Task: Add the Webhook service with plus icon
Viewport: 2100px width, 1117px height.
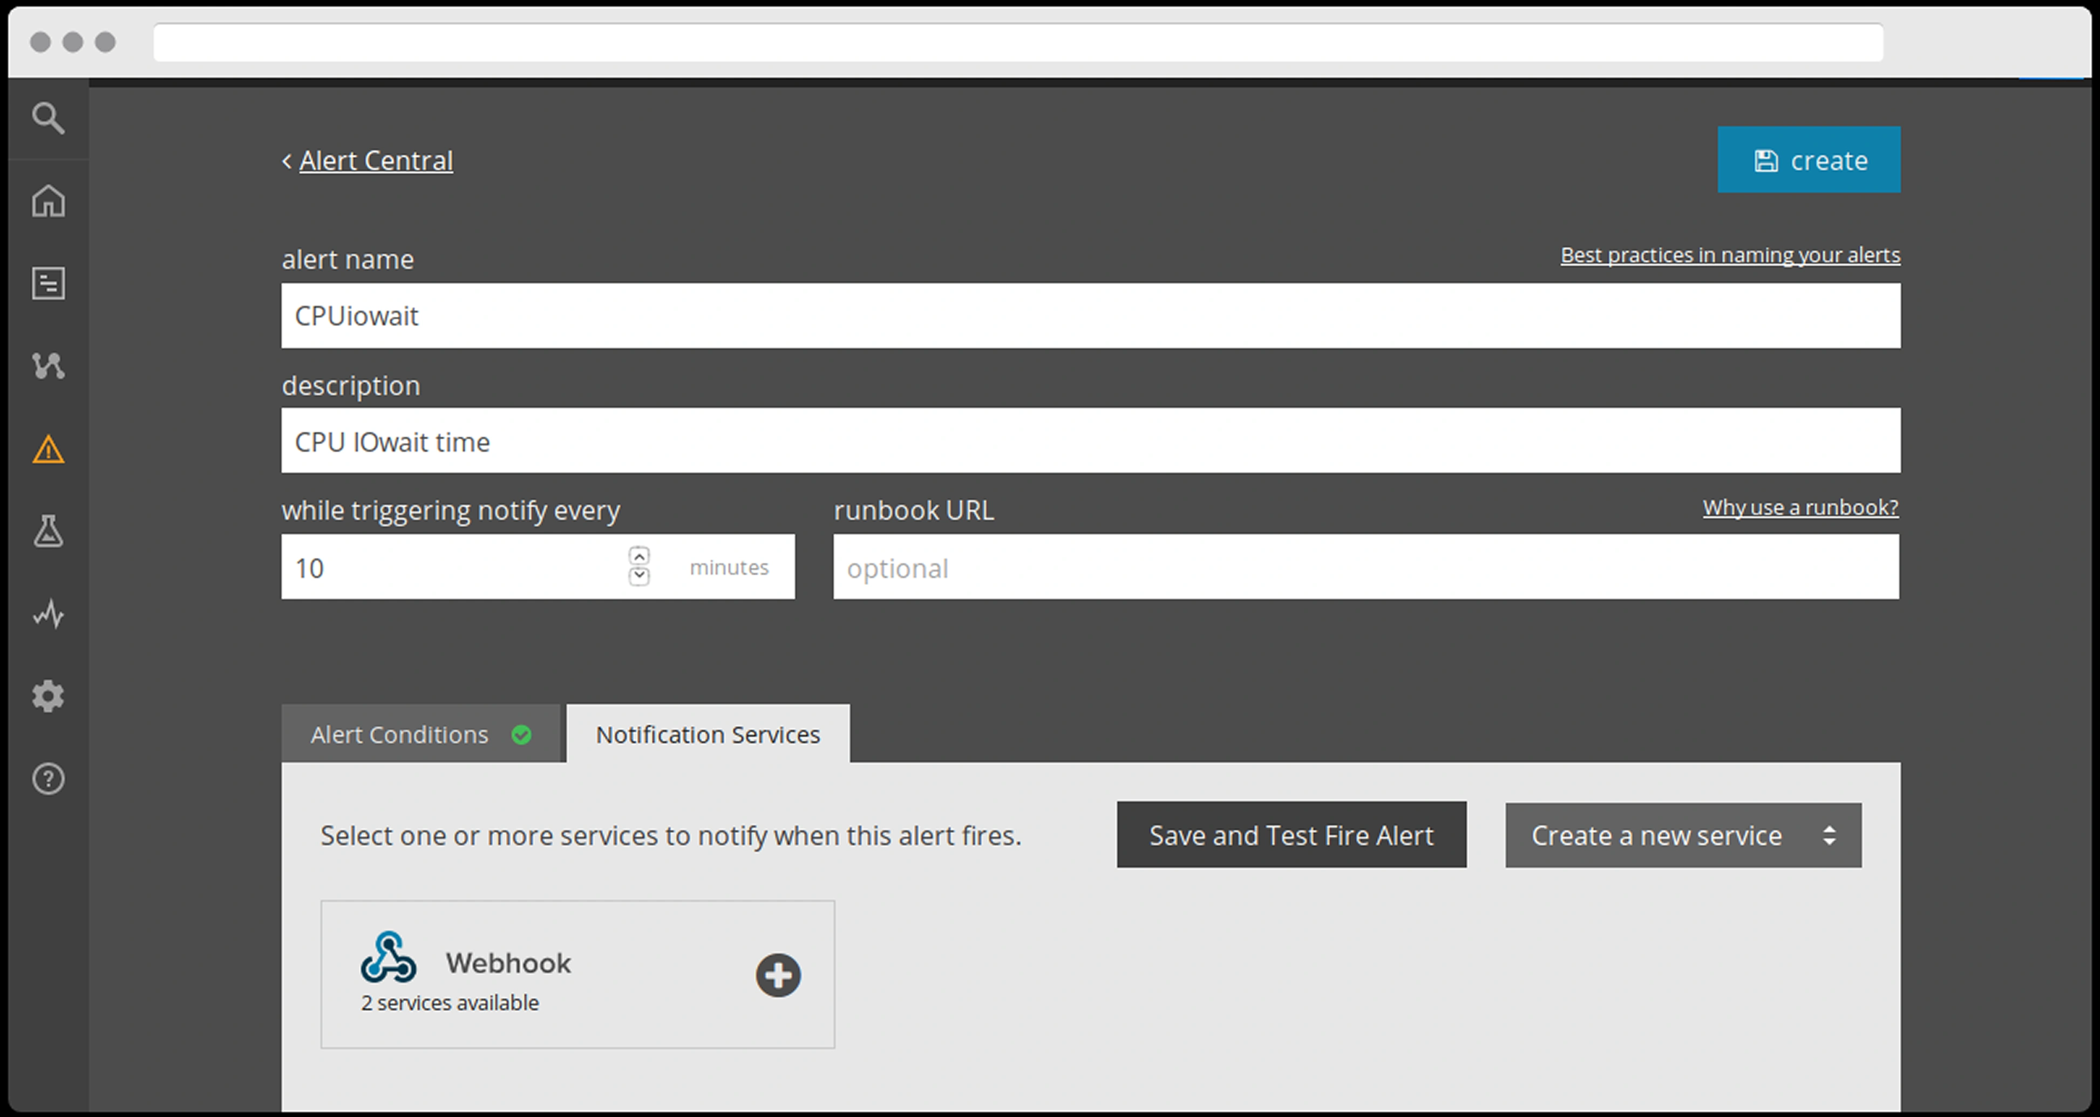Action: coord(778,975)
